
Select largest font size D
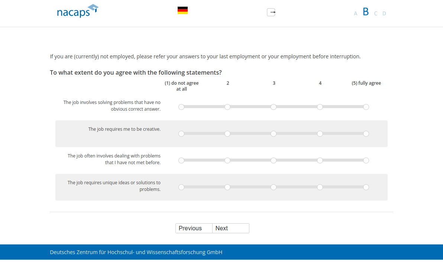coord(384,14)
